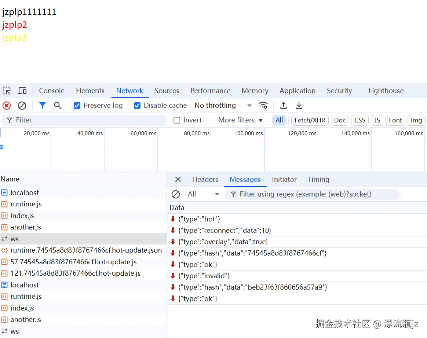Open the network conditions Wi-Fi icon
Screen dimensions: 427x338
click(x=263, y=105)
